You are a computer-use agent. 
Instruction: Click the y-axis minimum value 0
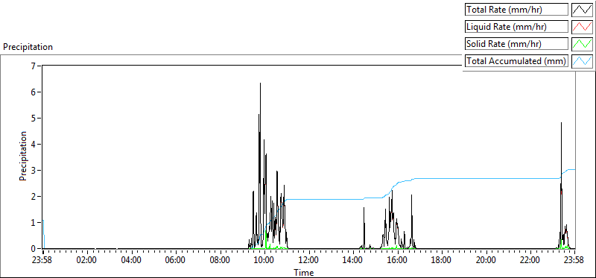click(33, 248)
